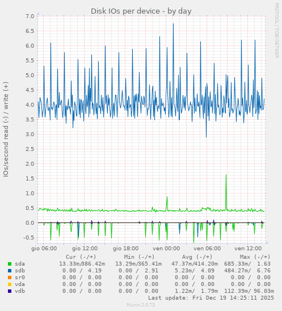Click the y-axis value '-0.5'
282x311 pixels.
click(x=29, y=238)
